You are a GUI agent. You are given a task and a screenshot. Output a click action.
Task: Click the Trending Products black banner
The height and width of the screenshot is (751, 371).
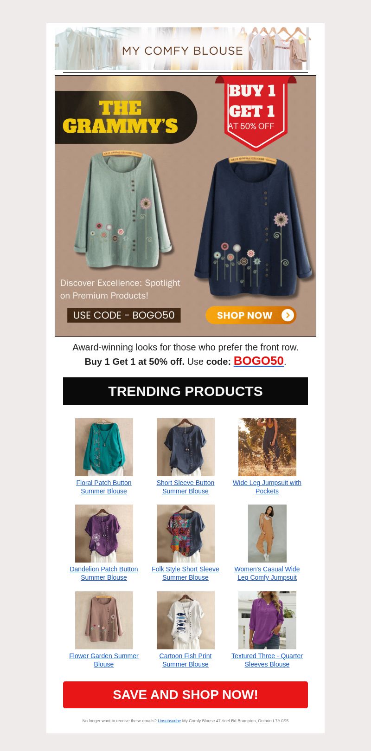(x=185, y=391)
